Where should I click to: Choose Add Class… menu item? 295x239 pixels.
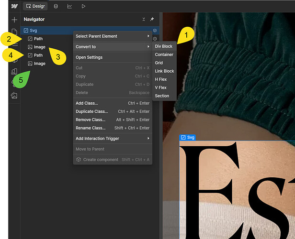[113, 103]
